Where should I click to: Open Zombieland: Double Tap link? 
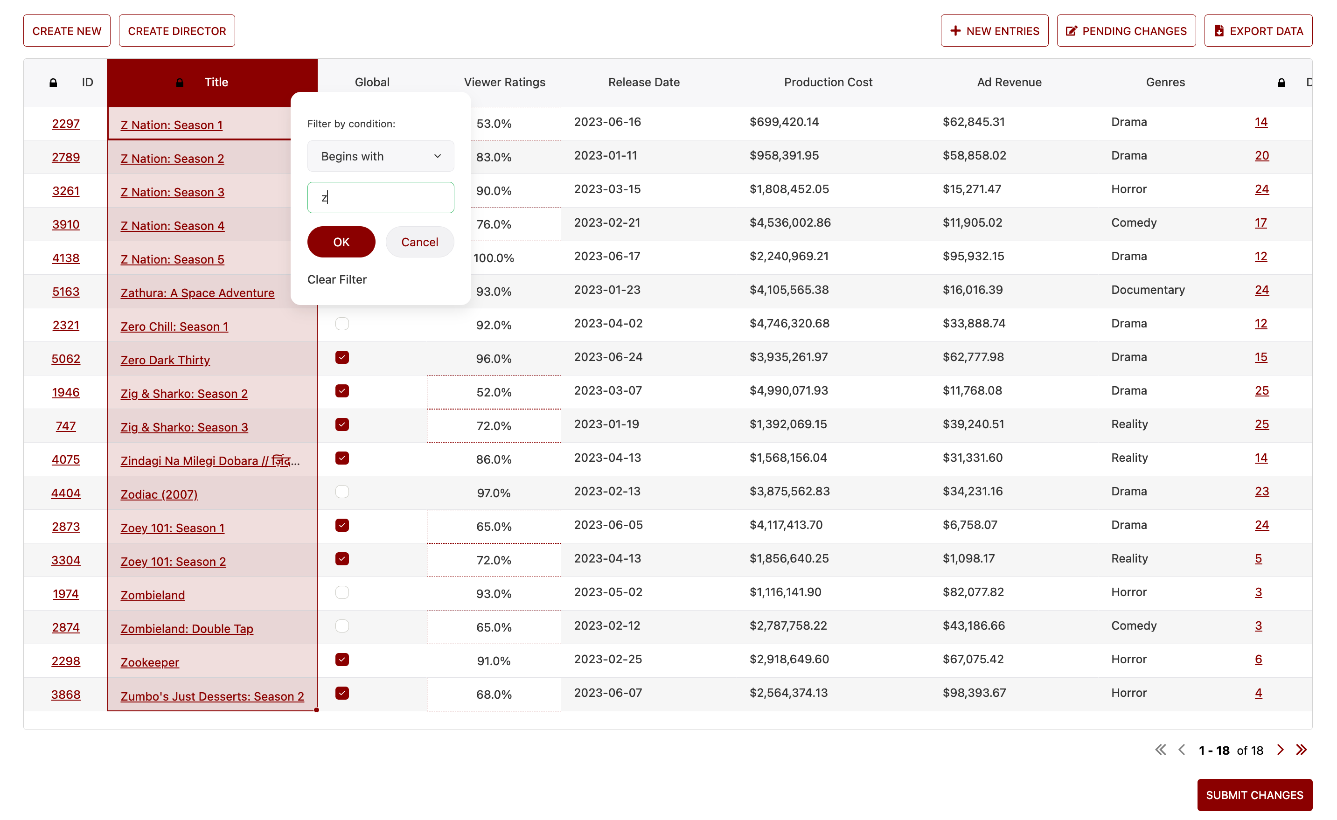187,628
